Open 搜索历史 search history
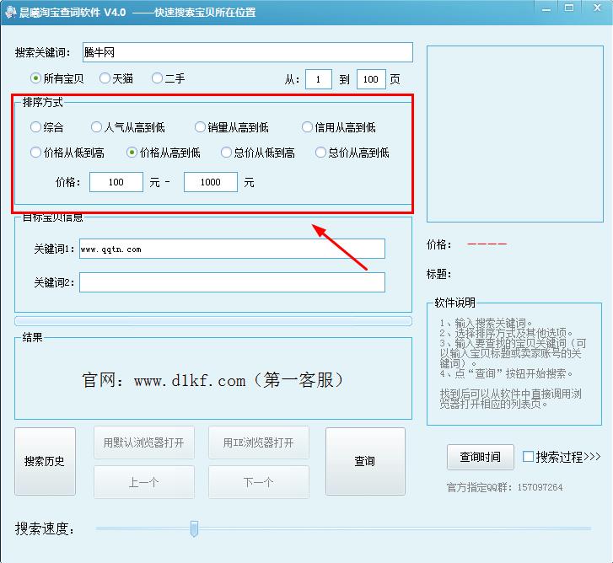 pos(45,462)
